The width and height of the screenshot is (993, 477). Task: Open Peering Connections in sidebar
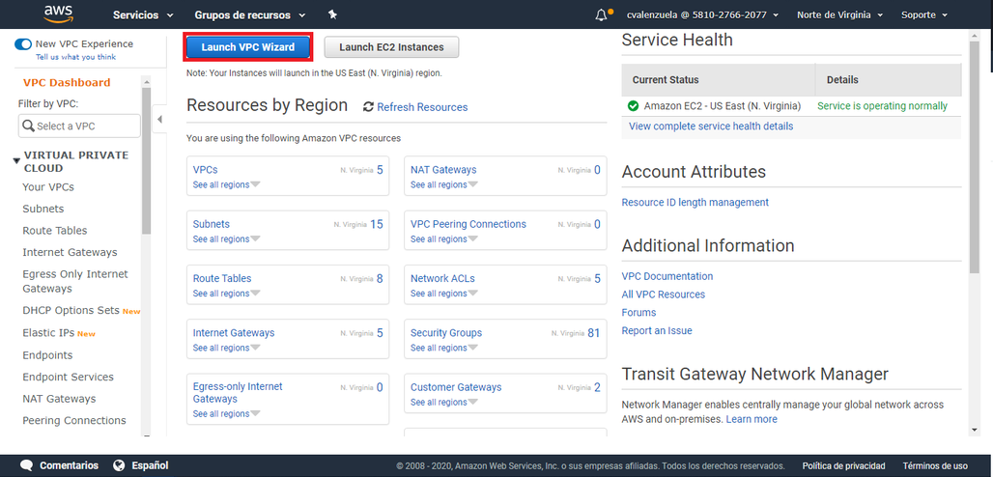coord(74,421)
